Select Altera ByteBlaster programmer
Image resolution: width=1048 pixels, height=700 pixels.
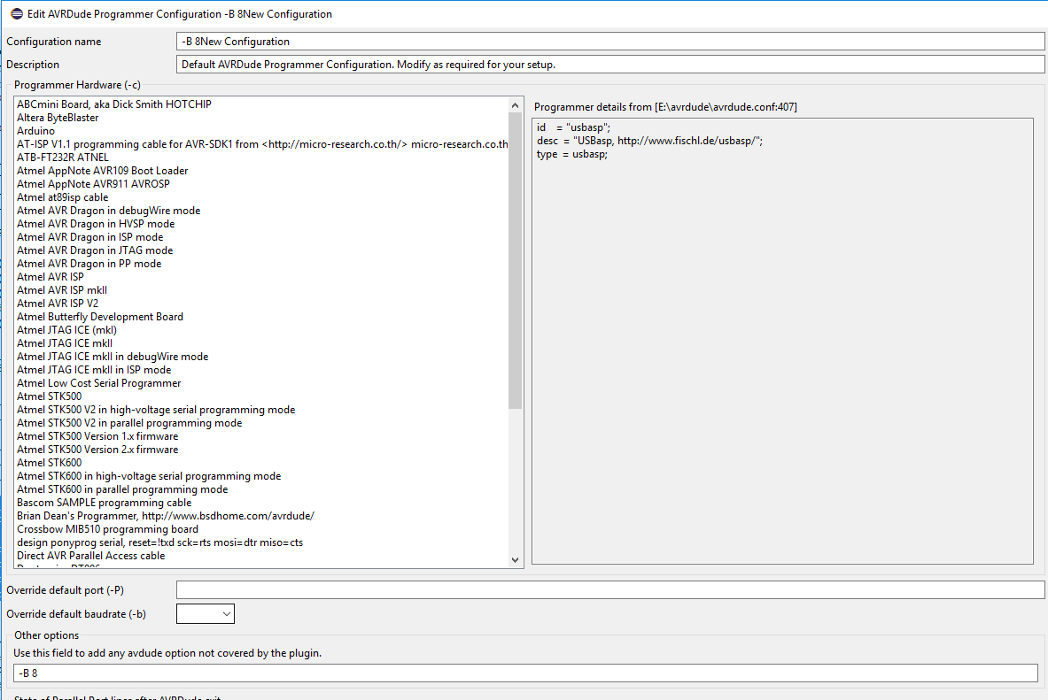(x=58, y=118)
